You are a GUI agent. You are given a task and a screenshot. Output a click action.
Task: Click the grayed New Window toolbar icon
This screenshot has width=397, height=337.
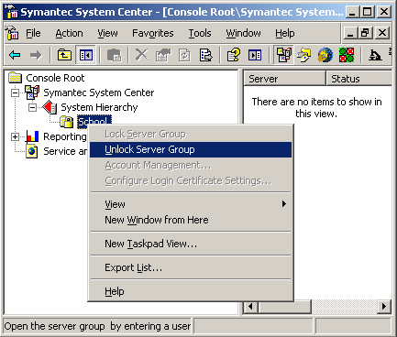pos(115,55)
